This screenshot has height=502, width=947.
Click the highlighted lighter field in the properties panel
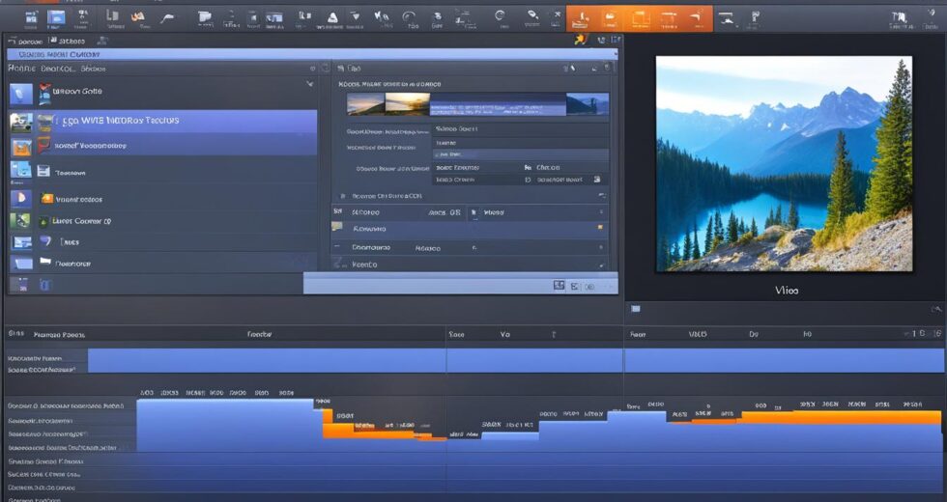[x=520, y=155]
